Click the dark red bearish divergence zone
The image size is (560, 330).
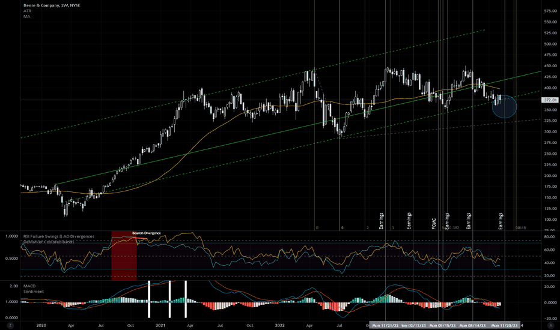click(x=124, y=256)
